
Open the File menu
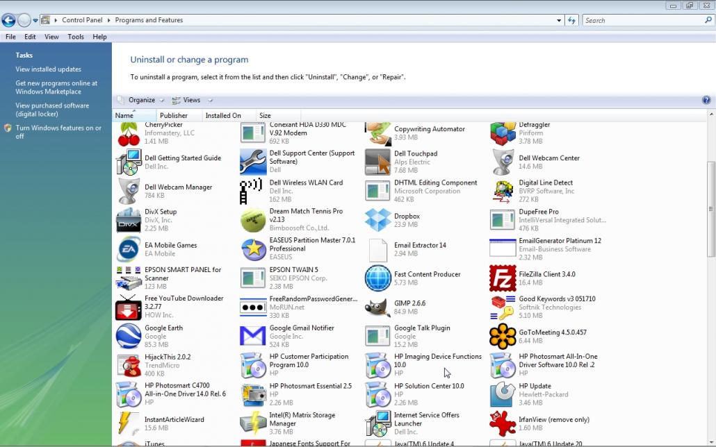click(x=10, y=37)
